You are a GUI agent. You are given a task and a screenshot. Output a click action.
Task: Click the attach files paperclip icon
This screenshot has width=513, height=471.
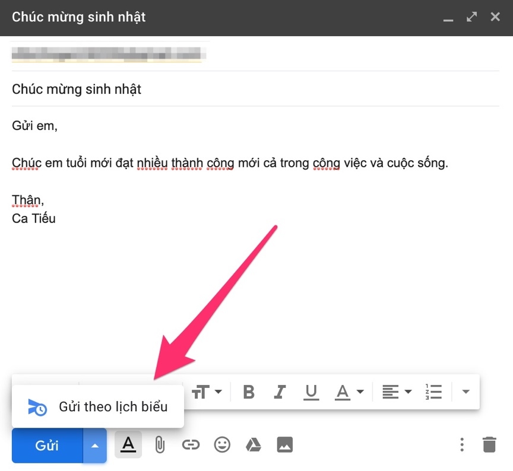point(159,444)
